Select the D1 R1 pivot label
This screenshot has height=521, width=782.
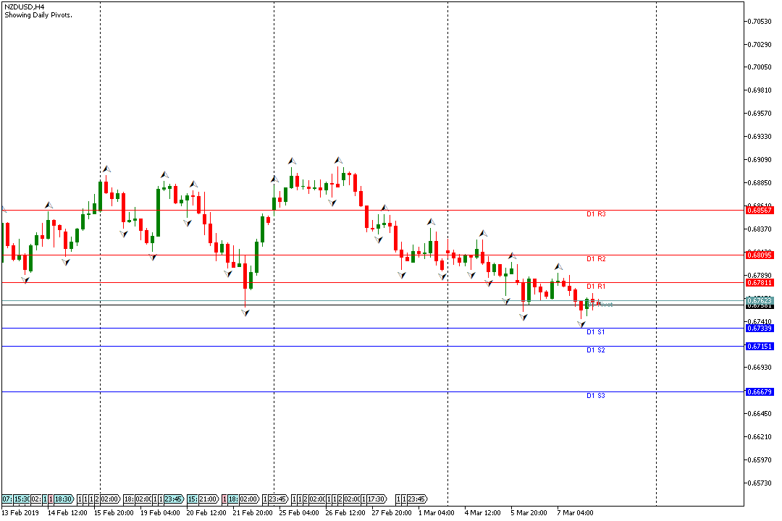coord(595,286)
